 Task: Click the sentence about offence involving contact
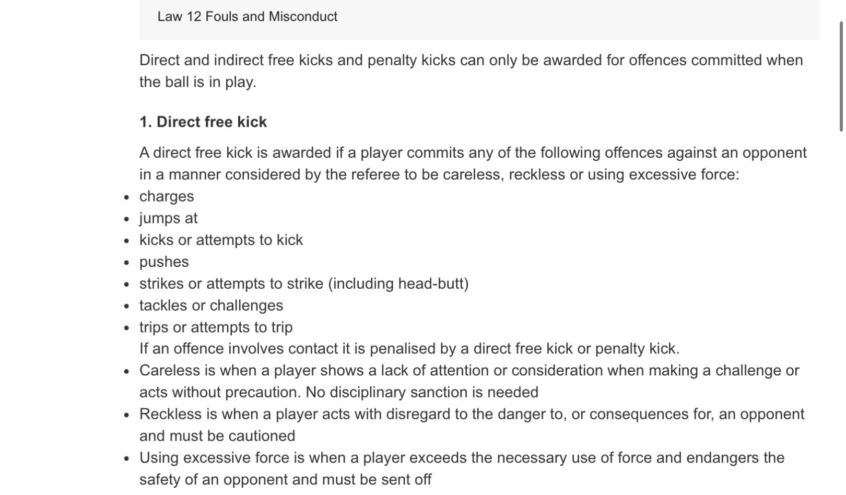(x=409, y=349)
